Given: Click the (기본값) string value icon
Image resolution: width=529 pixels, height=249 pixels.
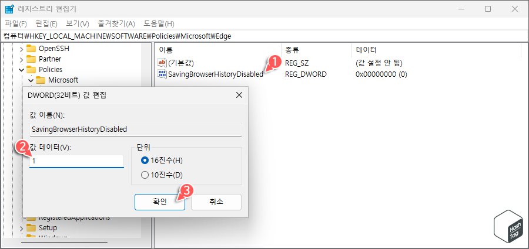Looking at the screenshot, I should point(162,63).
